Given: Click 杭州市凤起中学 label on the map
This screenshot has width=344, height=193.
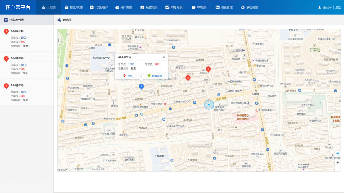Looking at the screenshot, I should point(101,58).
